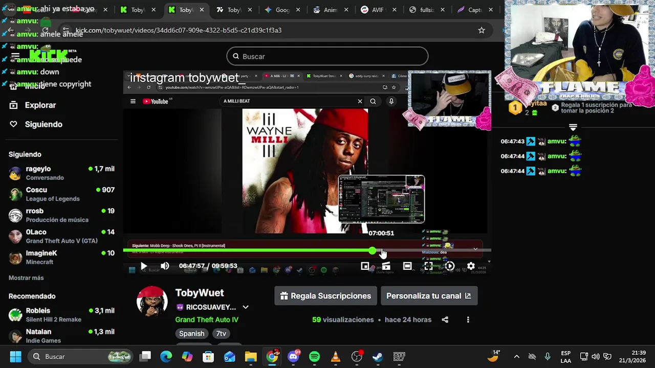Open Microsoft Store from taskbar
The height and width of the screenshot is (368, 655).
(x=208, y=356)
